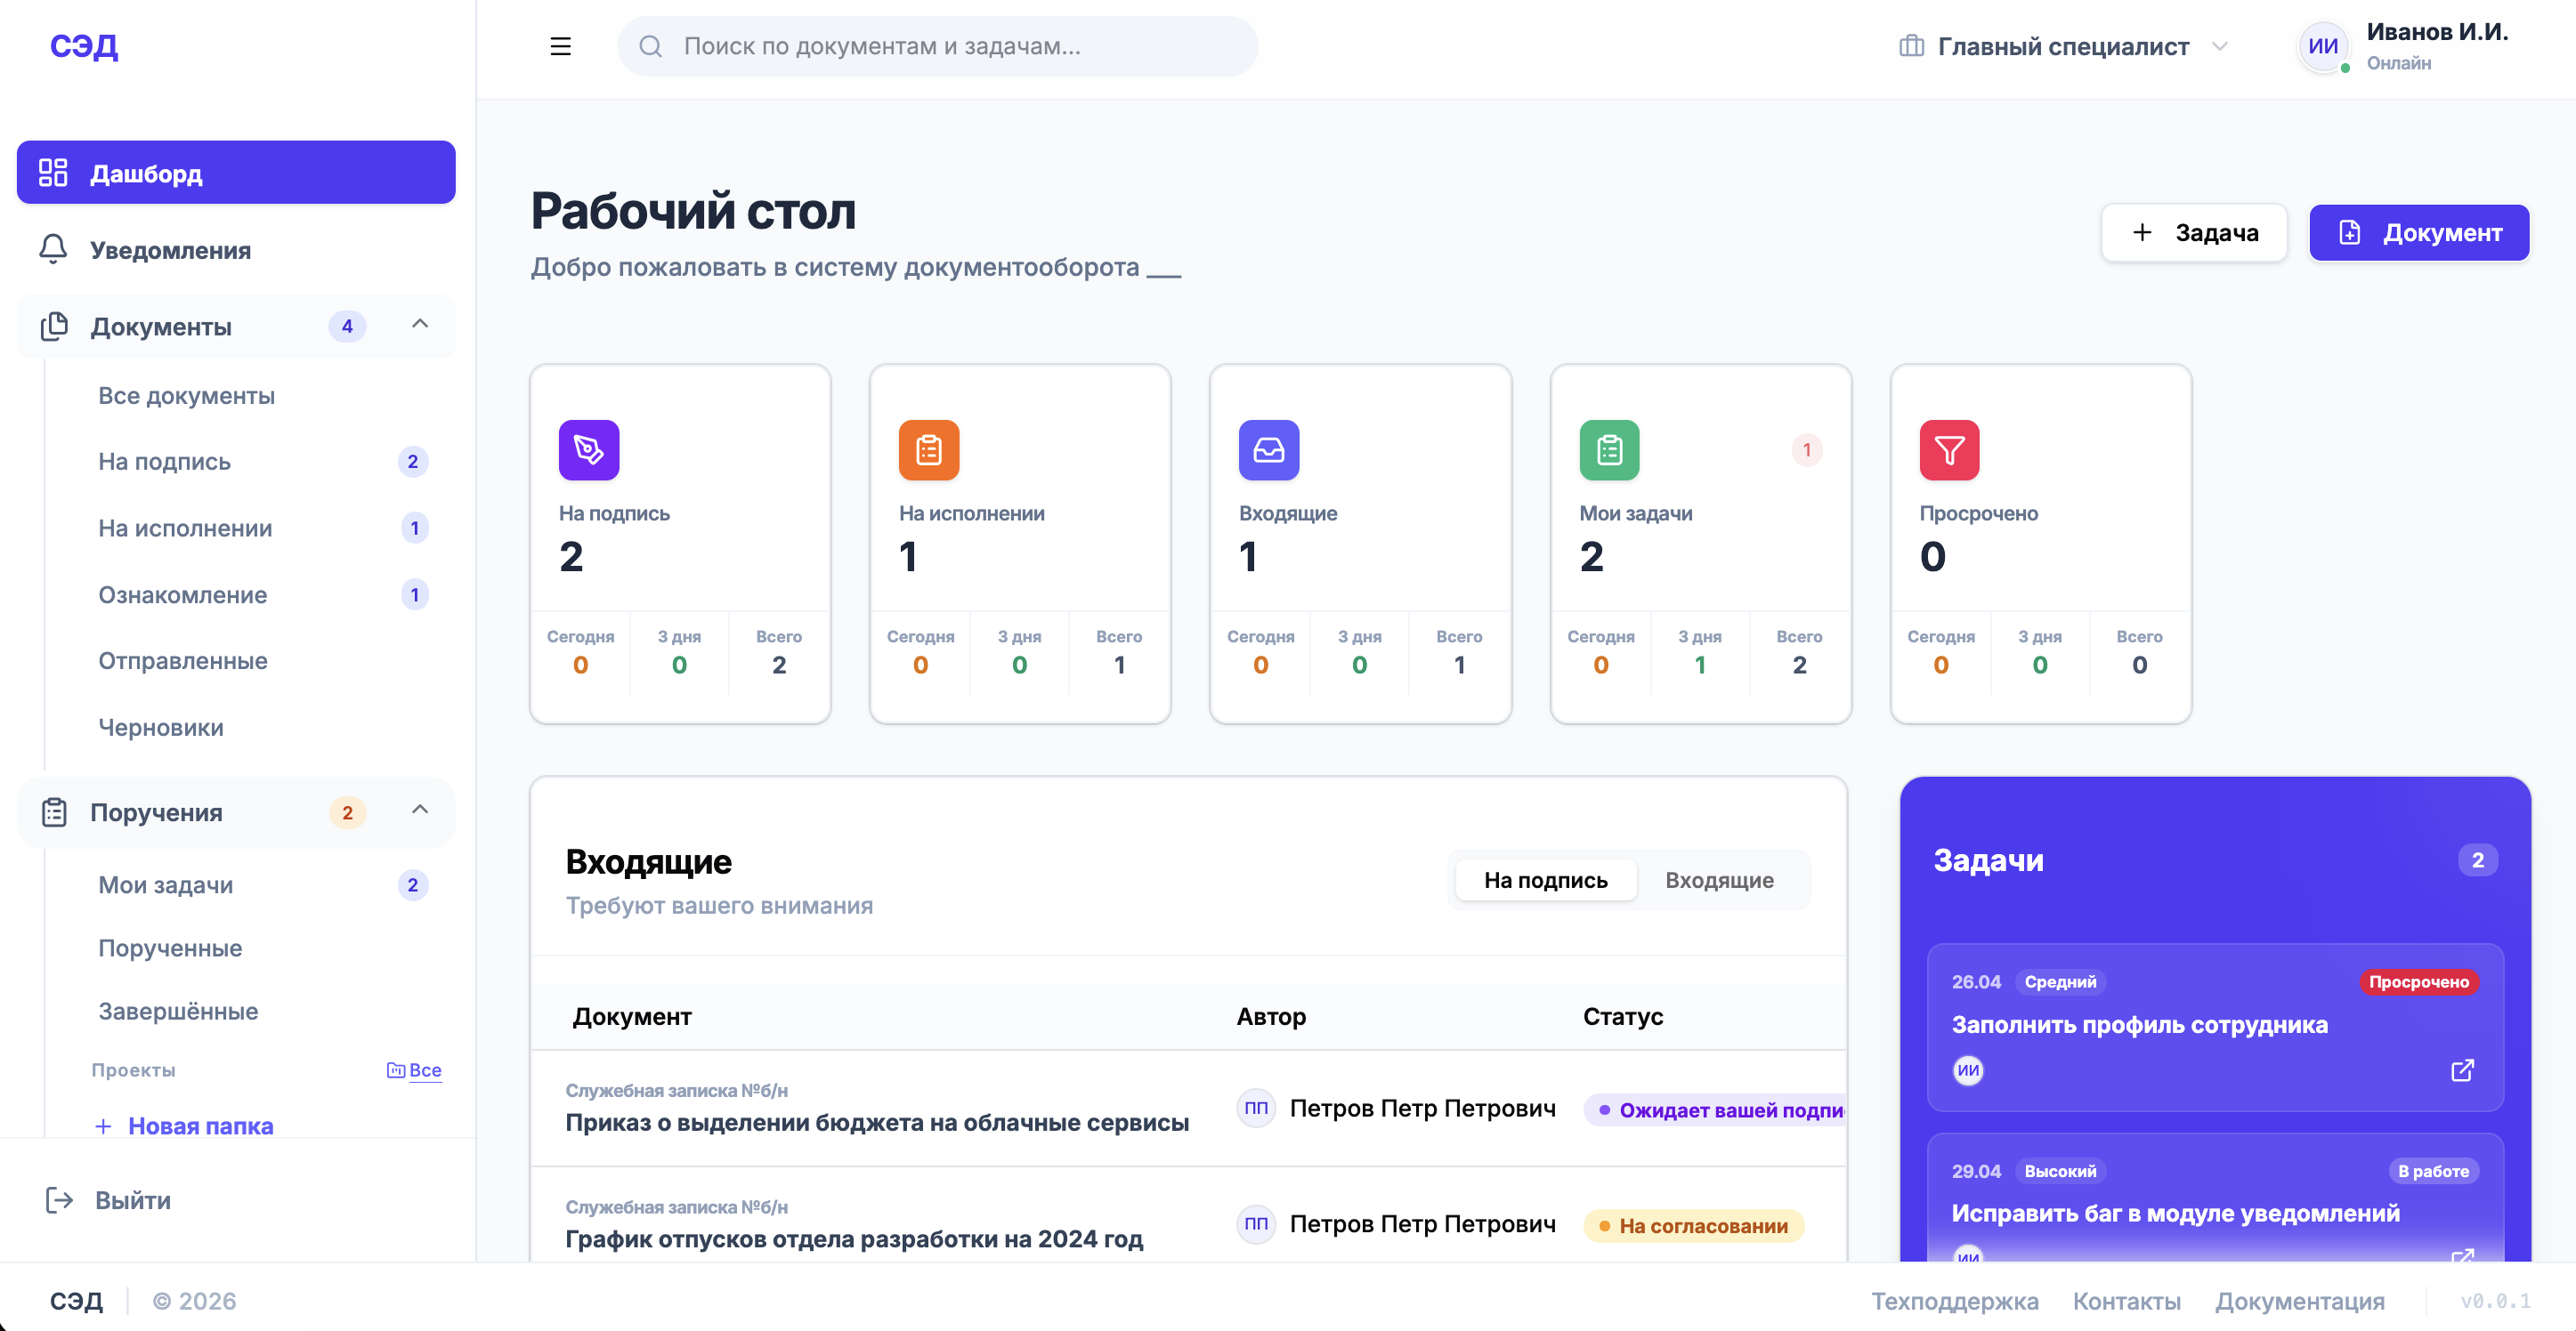This screenshot has width=2576, height=1331.
Task: Click the green Мои задачи clipboard icon
Action: coord(1609,449)
